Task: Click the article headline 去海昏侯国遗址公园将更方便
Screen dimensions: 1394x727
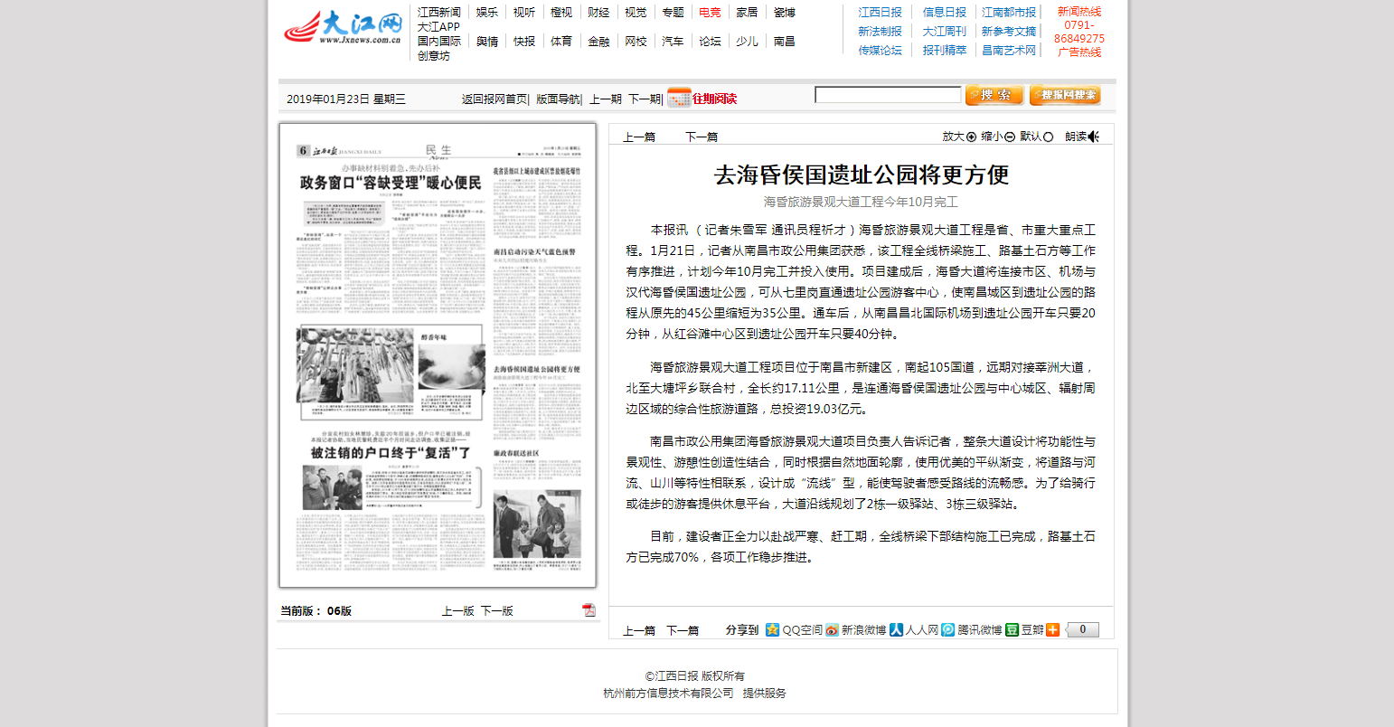Action: click(862, 175)
